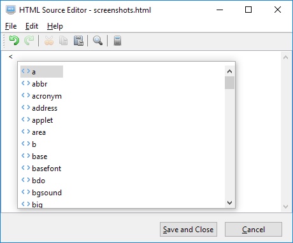Click the Paste clipboard icon

[x=78, y=41]
